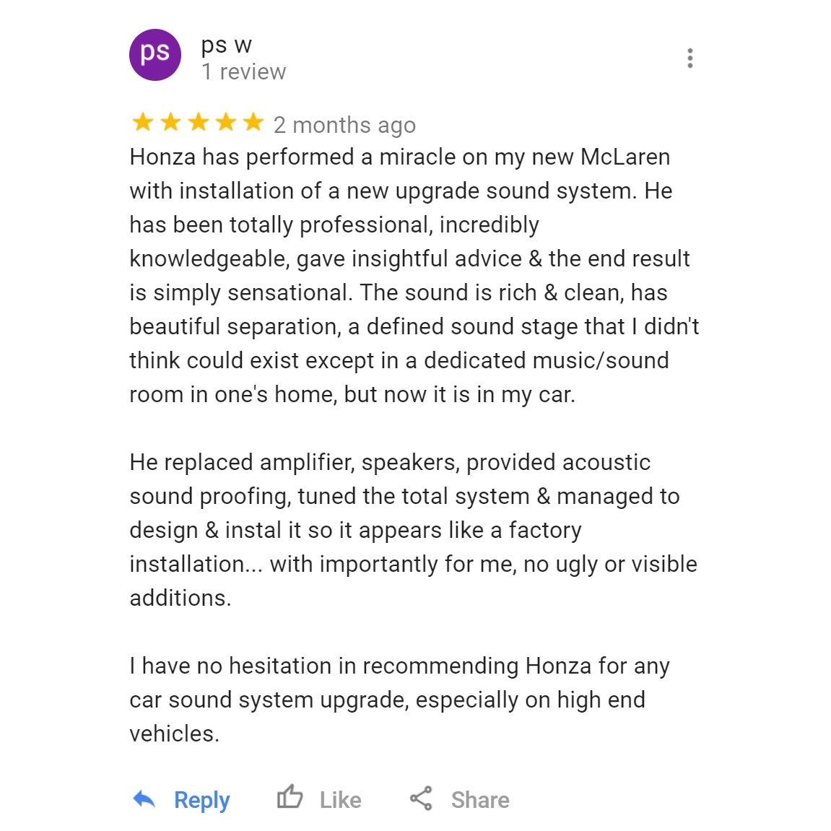The width and height of the screenshot is (831, 831).
Task: Select the fifth rating star
Action: click(253, 123)
